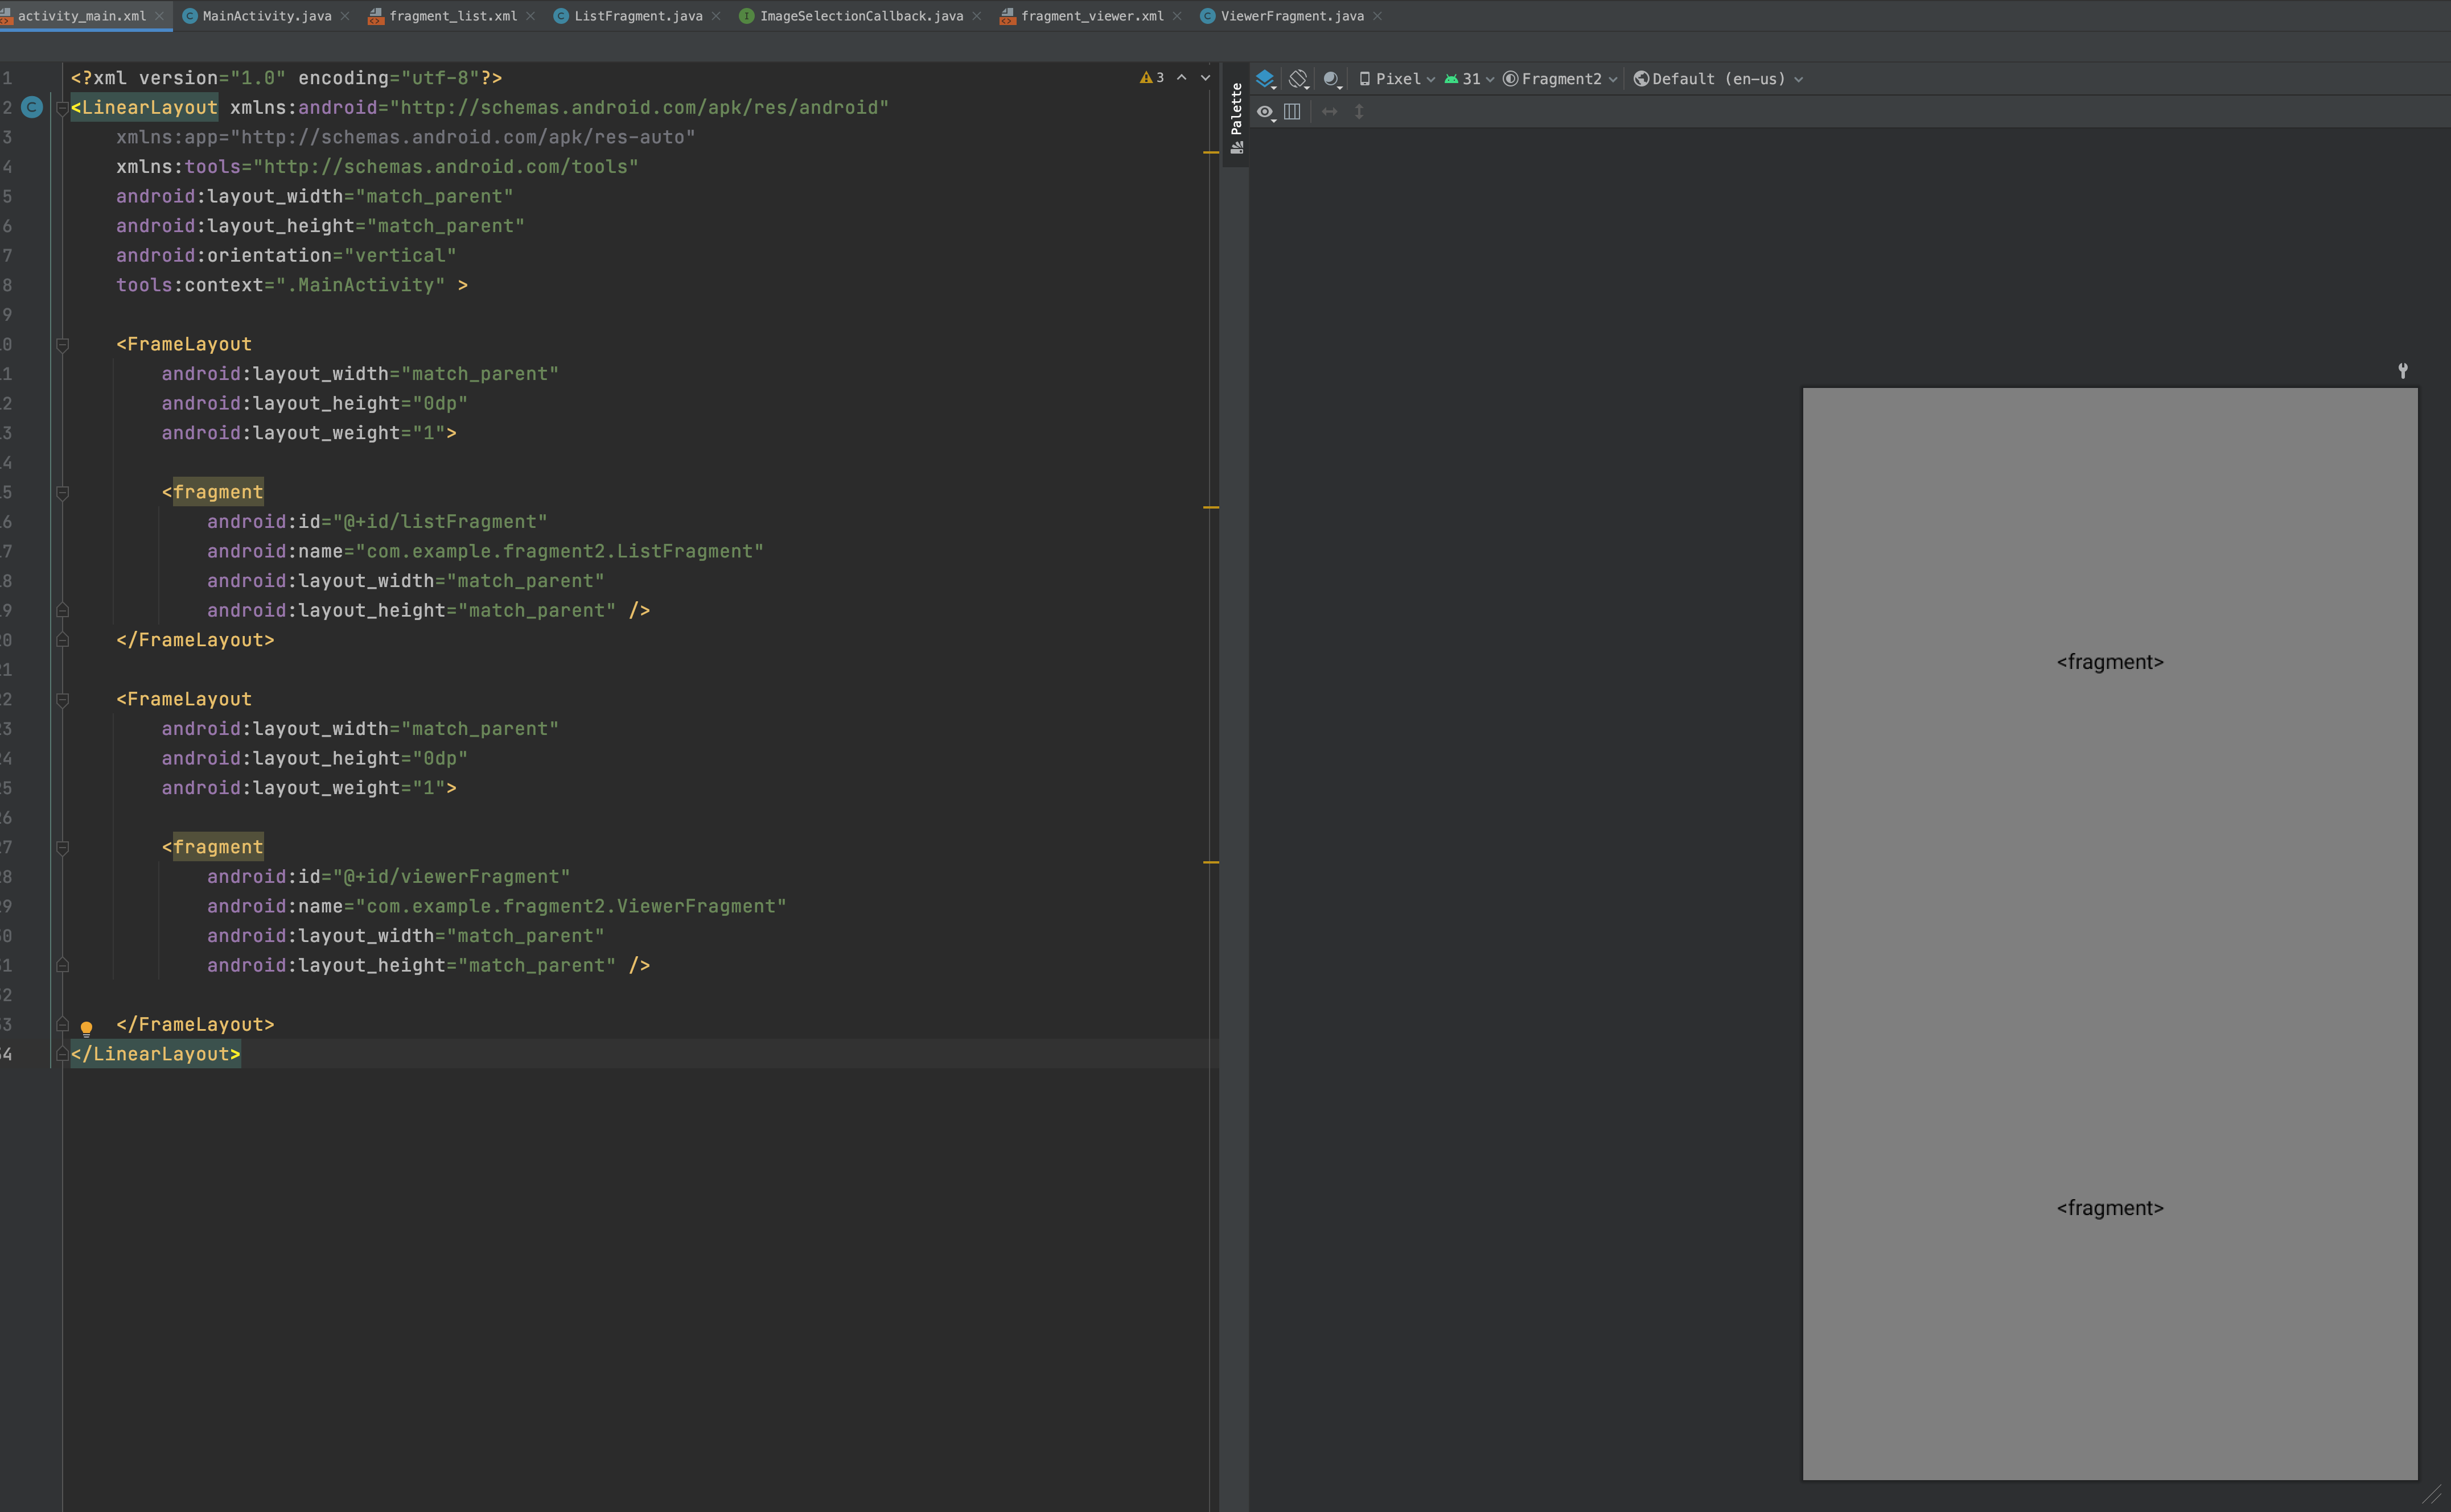
Task: Click the expand horizontally arrow icon
Action: click(1330, 112)
